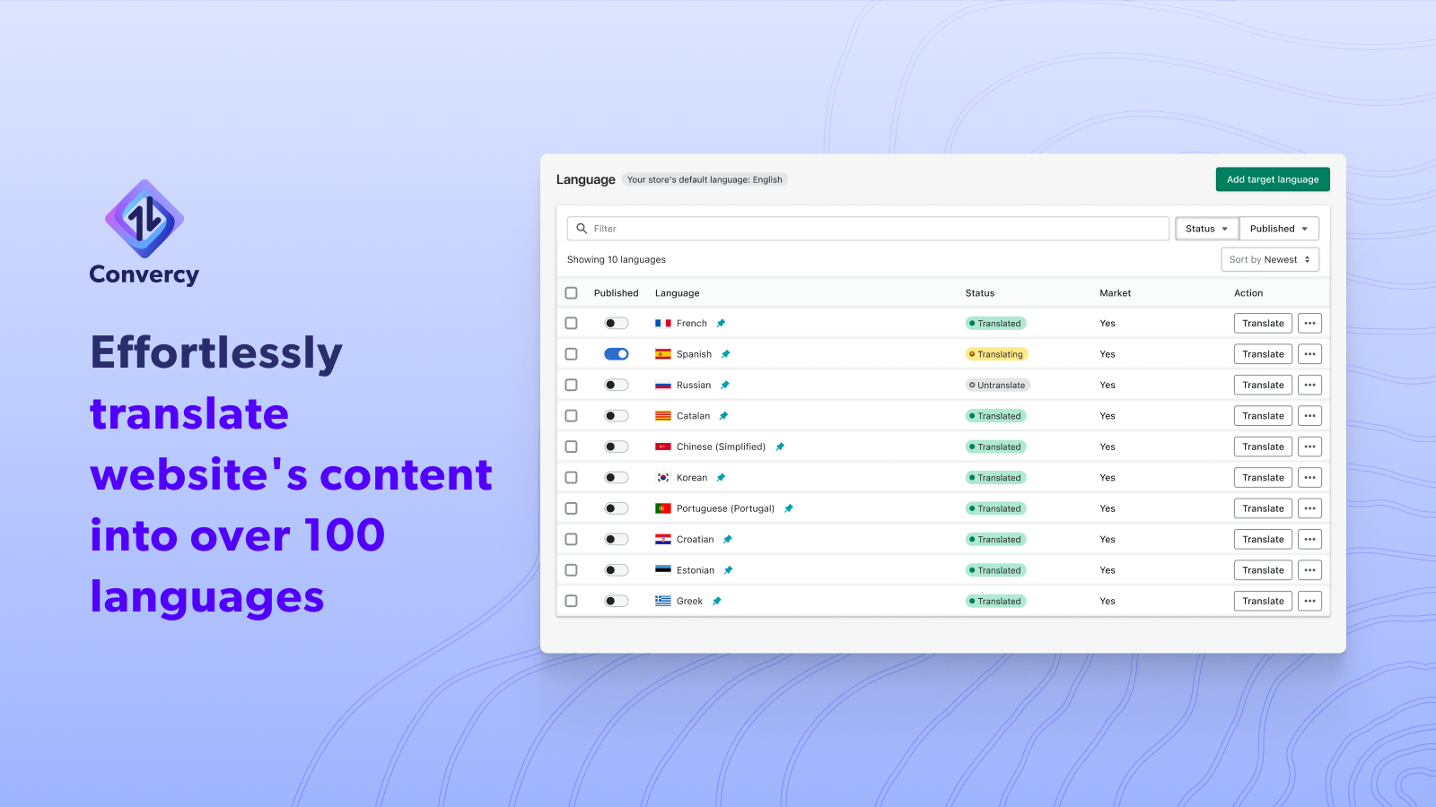This screenshot has height=807, width=1436.
Task: Enable the Russian published toggle
Action: pos(616,386)
